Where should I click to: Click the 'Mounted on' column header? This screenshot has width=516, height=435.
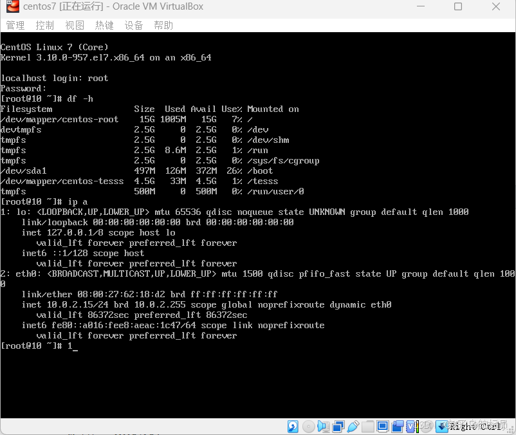(x=273, y=109)
